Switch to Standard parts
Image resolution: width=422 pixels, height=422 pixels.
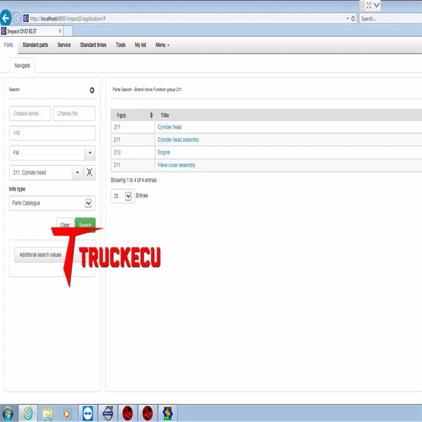(x=35, y=45)
